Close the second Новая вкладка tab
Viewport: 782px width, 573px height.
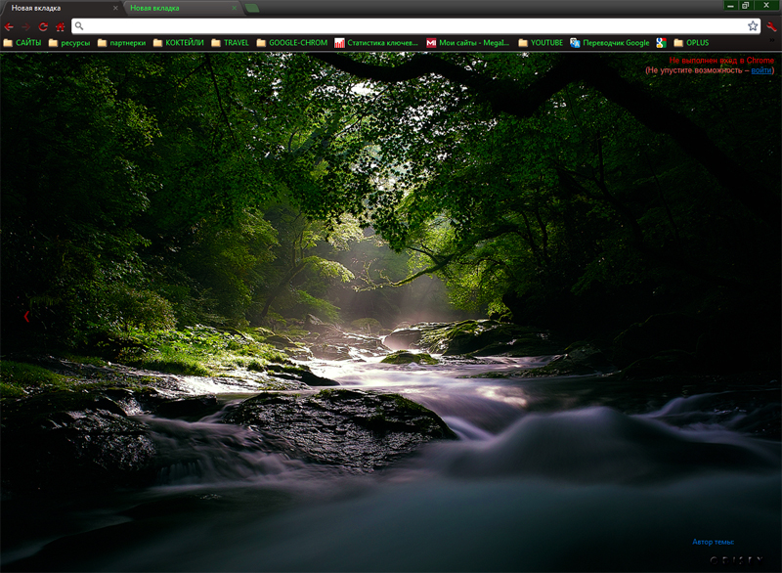pyautogui.click(x=234, y=8)
